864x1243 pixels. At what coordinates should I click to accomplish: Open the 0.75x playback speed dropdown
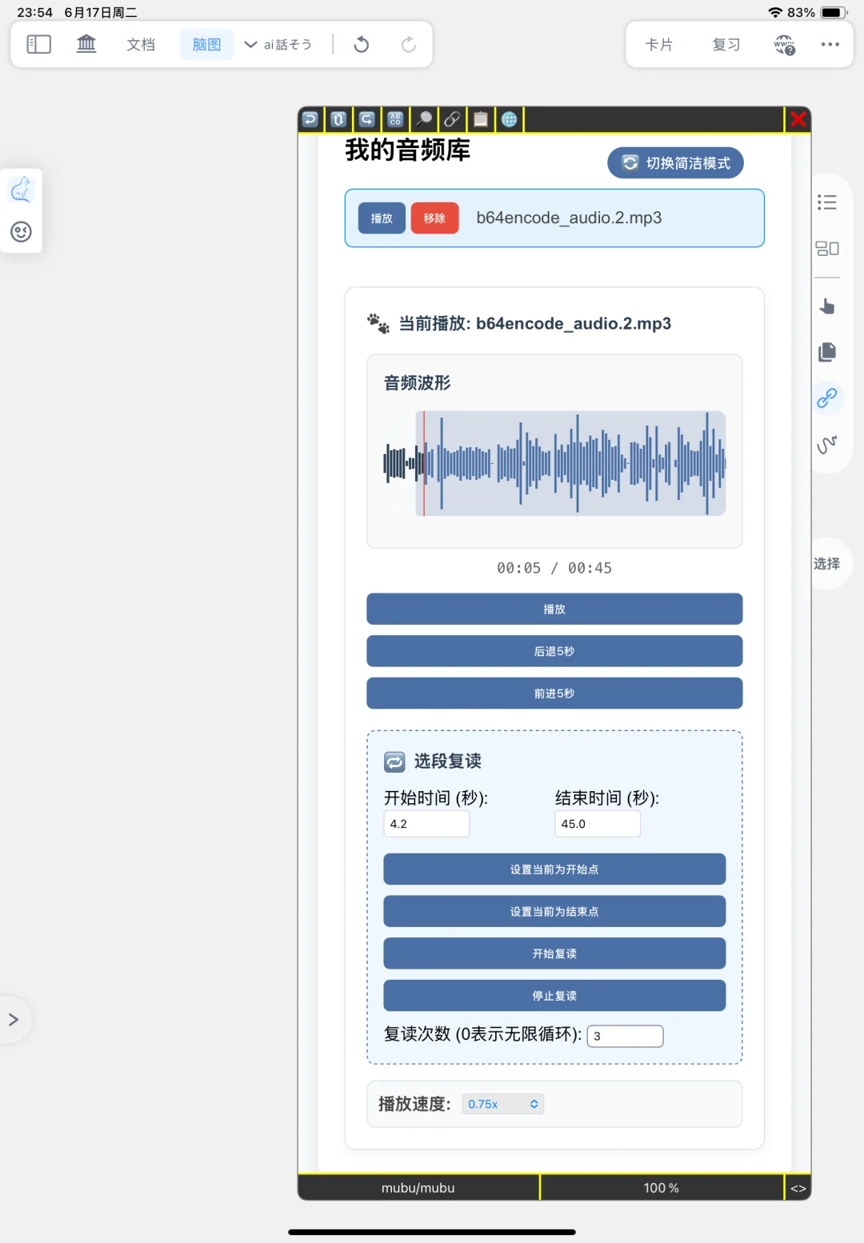click(502, 1103)
